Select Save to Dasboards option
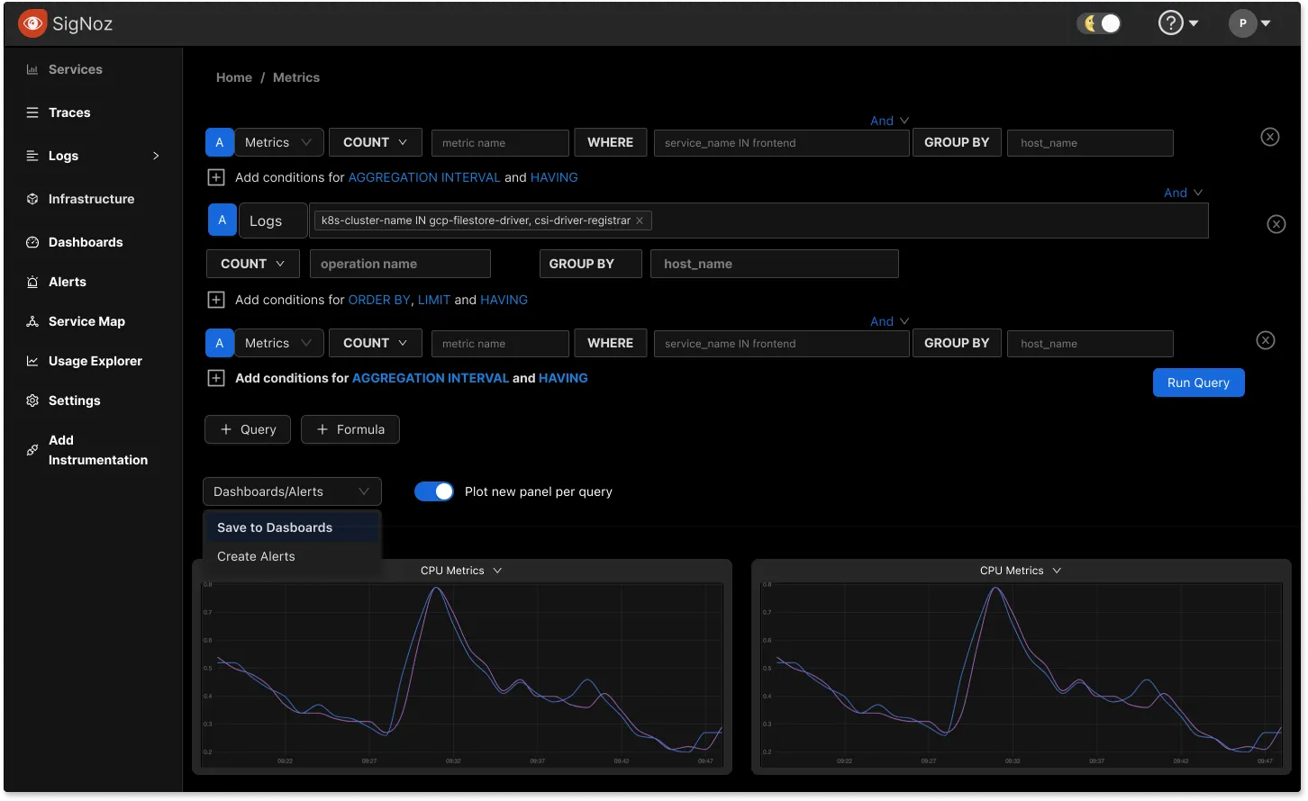 pos(292,527)
